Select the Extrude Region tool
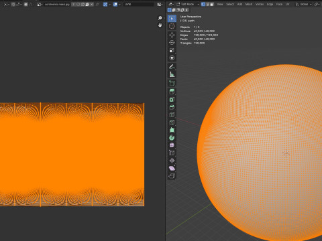322x241 pixels. pyautogui.click(x=172, y=92)
